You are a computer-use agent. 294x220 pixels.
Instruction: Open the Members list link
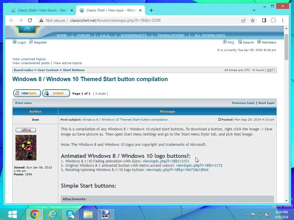(267, 42)
